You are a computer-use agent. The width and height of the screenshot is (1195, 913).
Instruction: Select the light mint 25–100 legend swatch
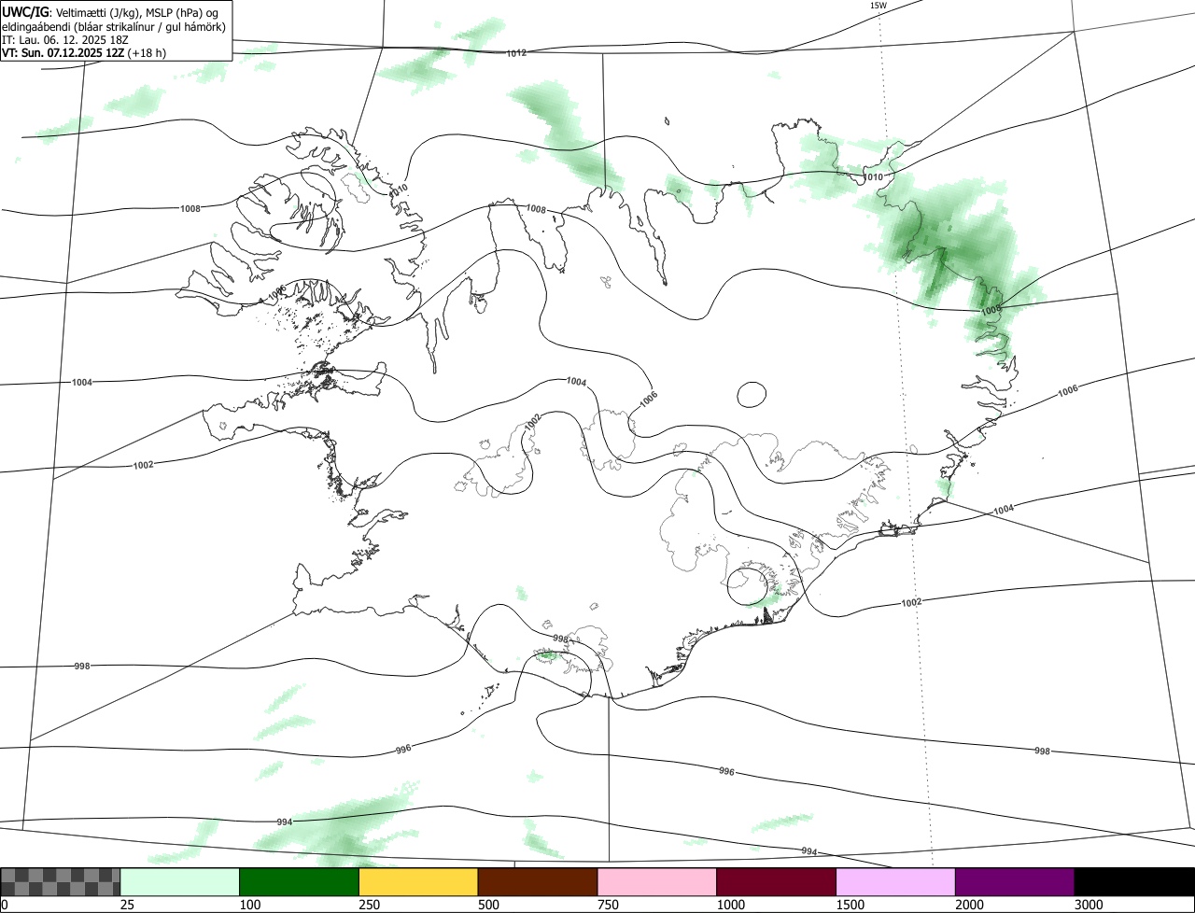(x=180, y=882)
